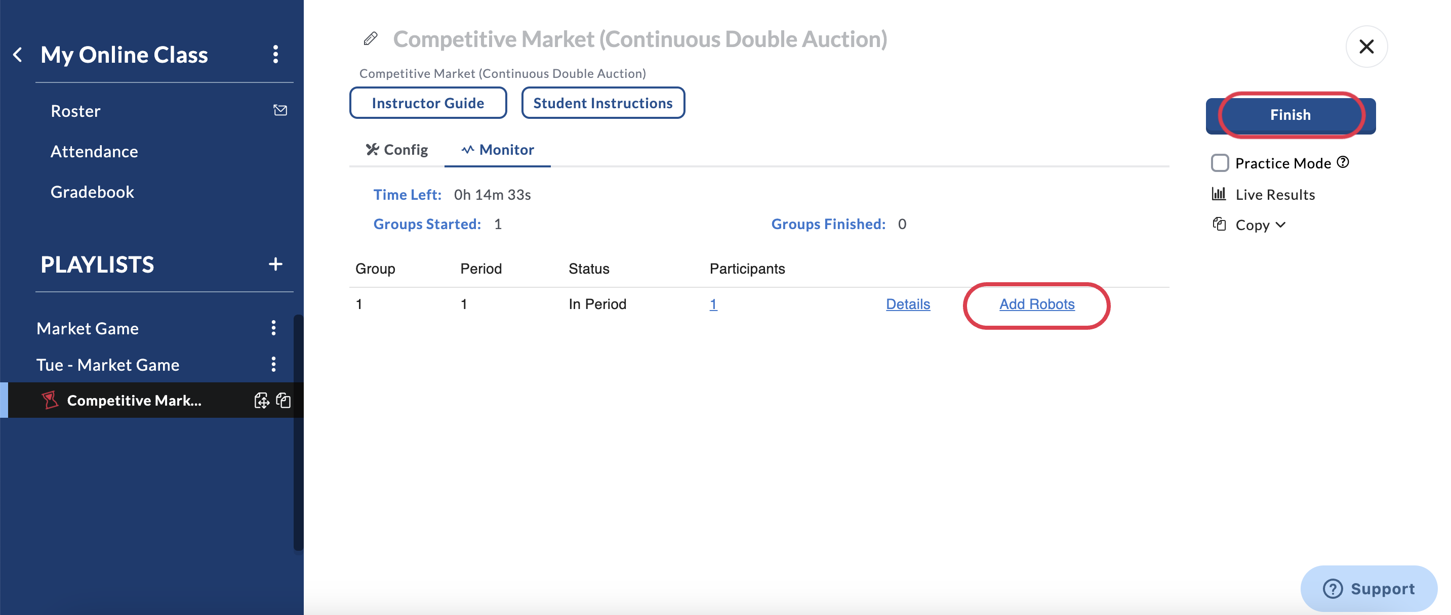1451x615 pixels.
Task: Open My Online Class options menu
Action: click(x=275, y=55)
